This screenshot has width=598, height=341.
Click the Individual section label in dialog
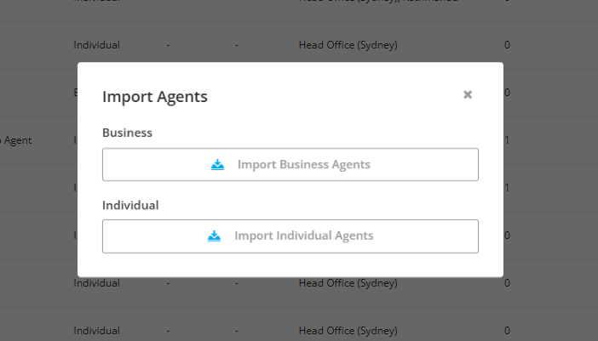(130, 205)
